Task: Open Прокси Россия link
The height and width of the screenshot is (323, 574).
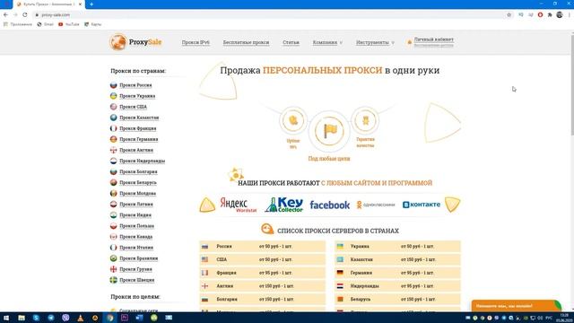Action: [x=135, y=85]
